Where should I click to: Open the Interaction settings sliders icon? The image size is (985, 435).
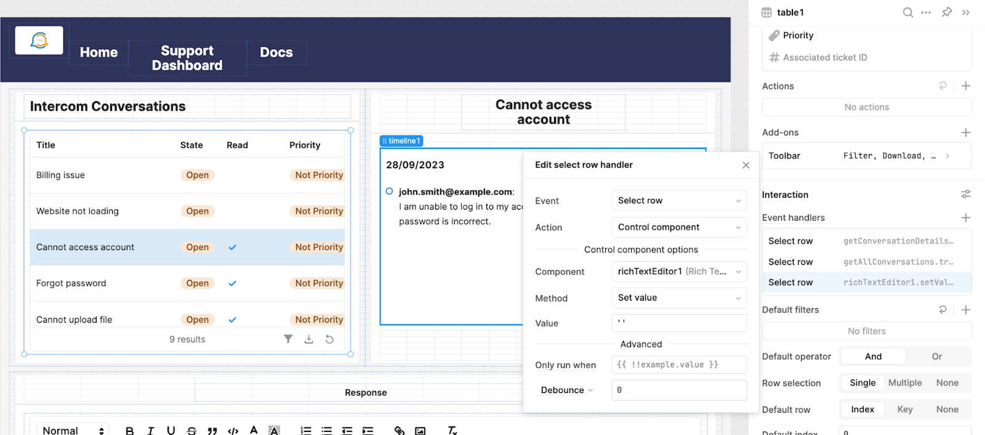pyautogui.click(x=966, y=194)
